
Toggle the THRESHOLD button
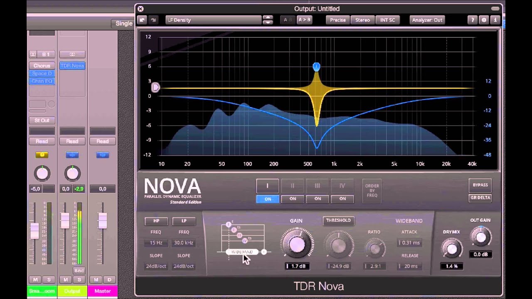coord(338,221)
